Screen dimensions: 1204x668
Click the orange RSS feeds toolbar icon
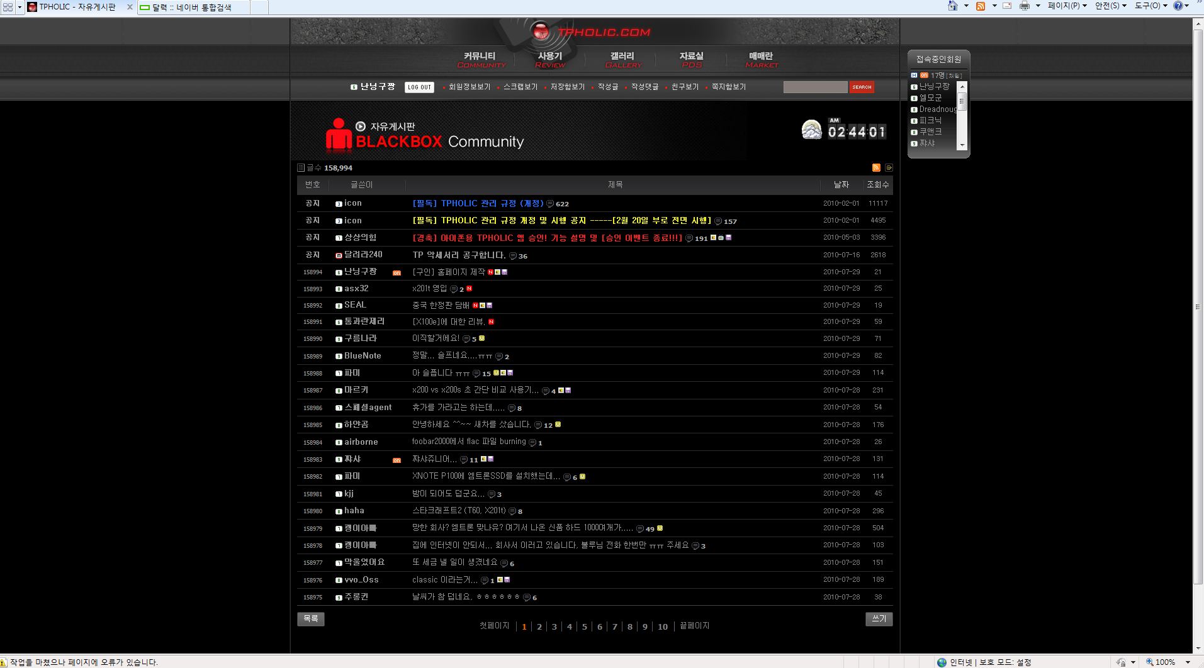coord(981,6)
